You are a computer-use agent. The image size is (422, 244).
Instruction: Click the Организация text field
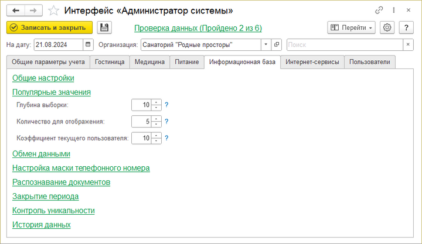(201, 44)
